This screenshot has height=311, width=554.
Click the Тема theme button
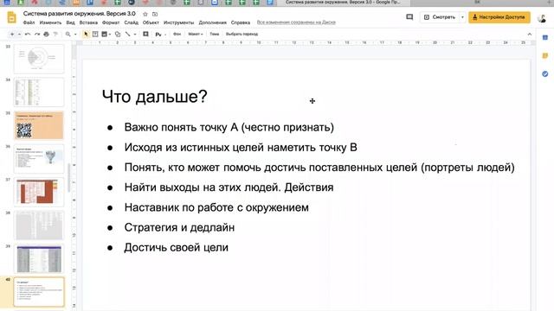(215, 35)
